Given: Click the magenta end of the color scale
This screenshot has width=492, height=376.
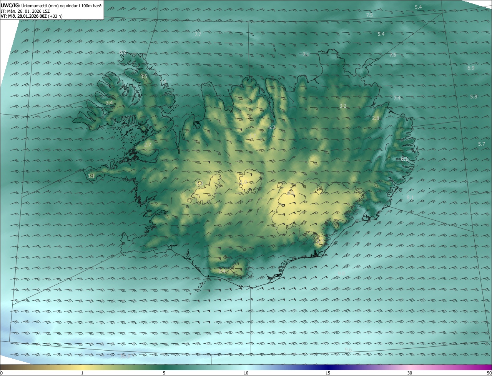Looking at the screenshot, I should (485, 367).
